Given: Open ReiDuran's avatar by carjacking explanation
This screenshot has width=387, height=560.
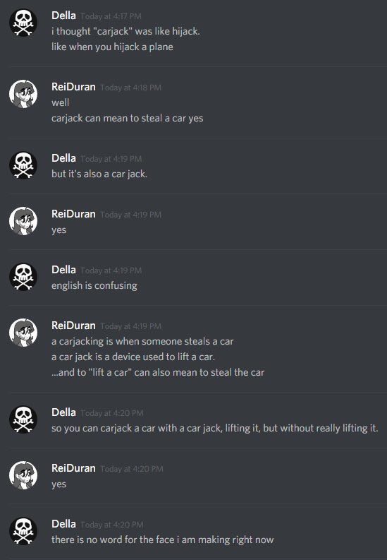Looking at the screenshot, I should coord(23,333).
